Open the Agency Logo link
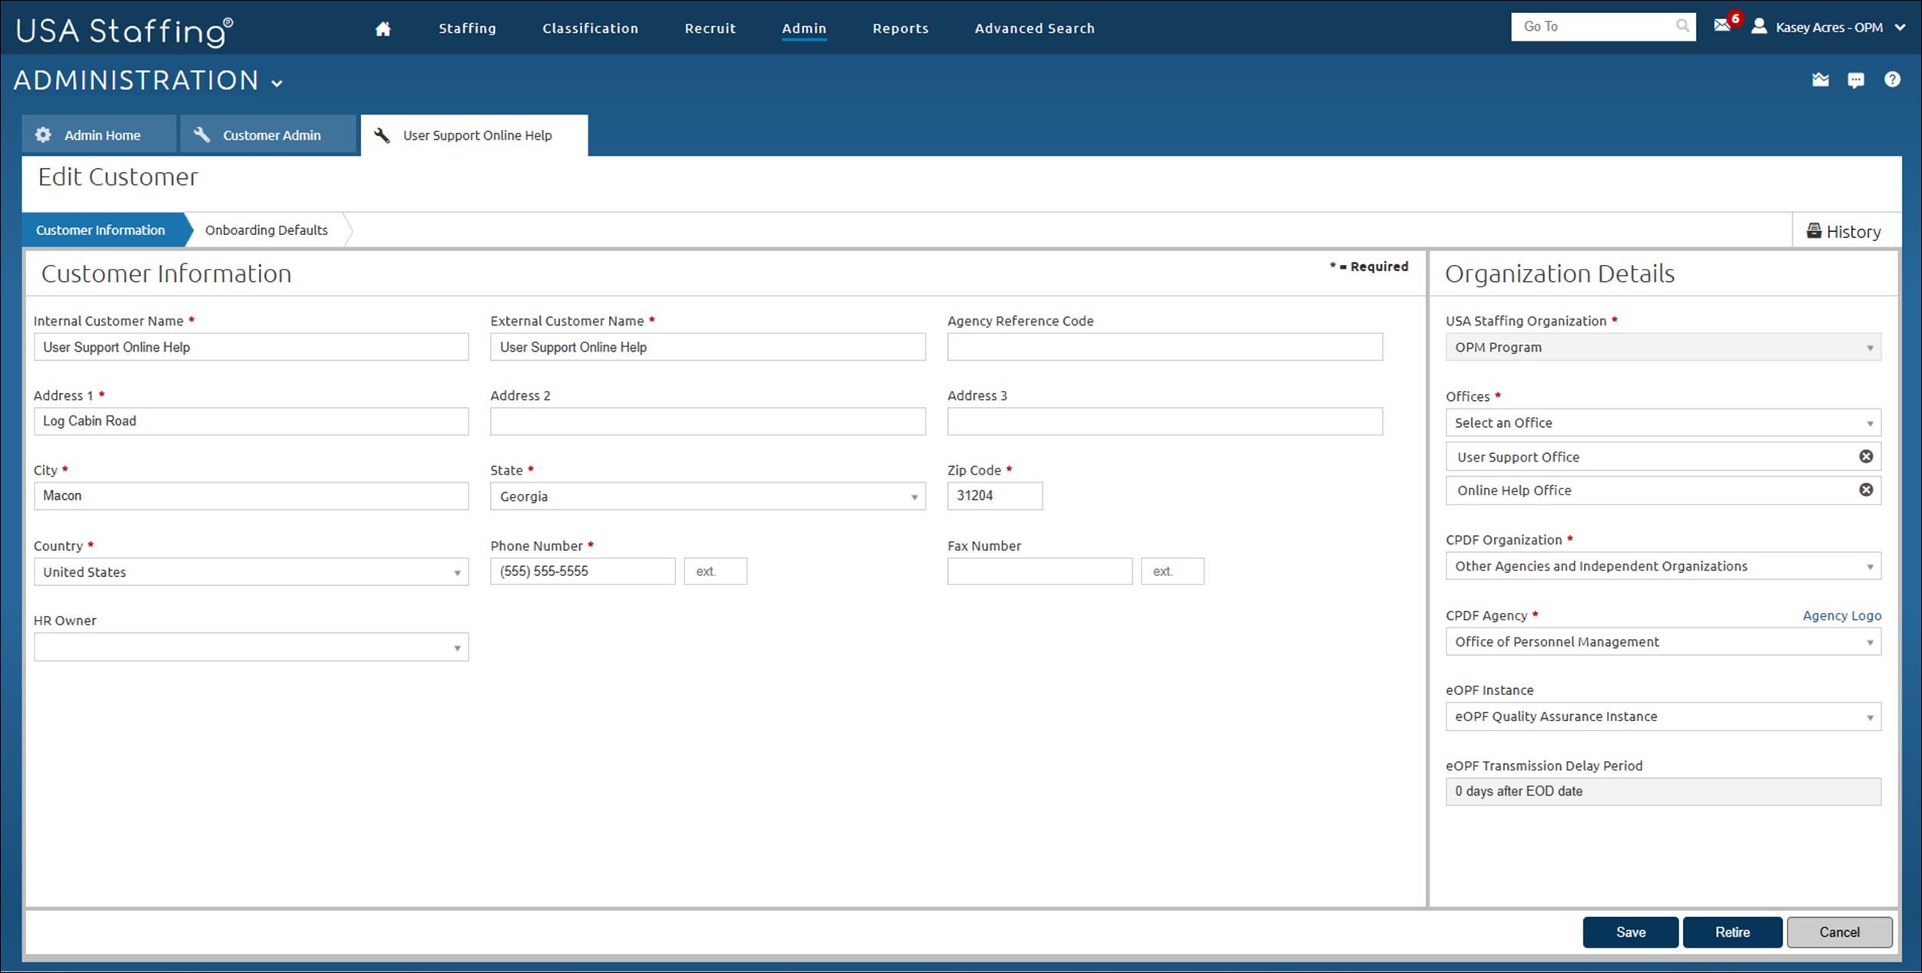1922x973 pixels. (1842, 616)
